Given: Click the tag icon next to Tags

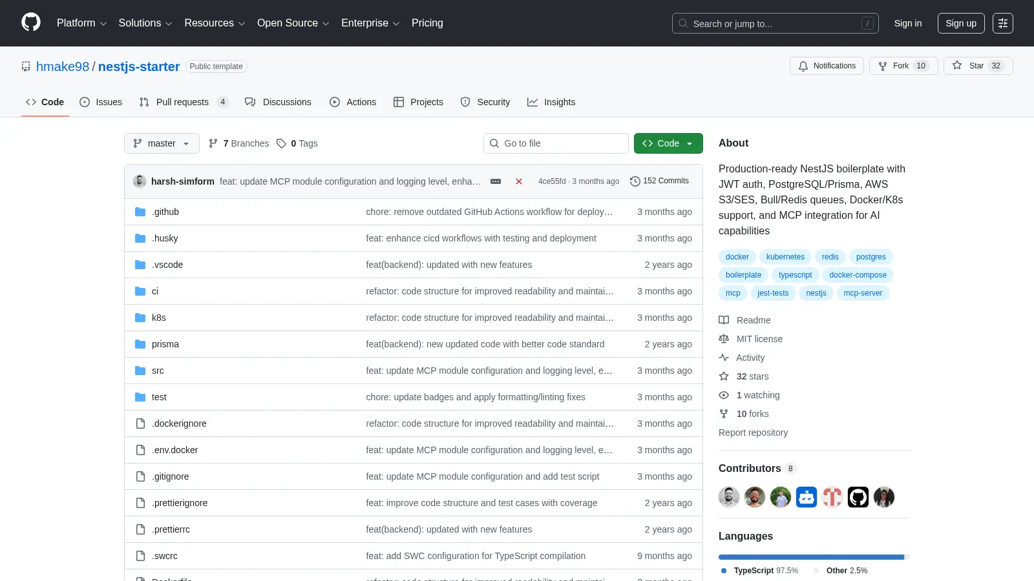Looking at the screenshot, I should (x=281, y=143).
